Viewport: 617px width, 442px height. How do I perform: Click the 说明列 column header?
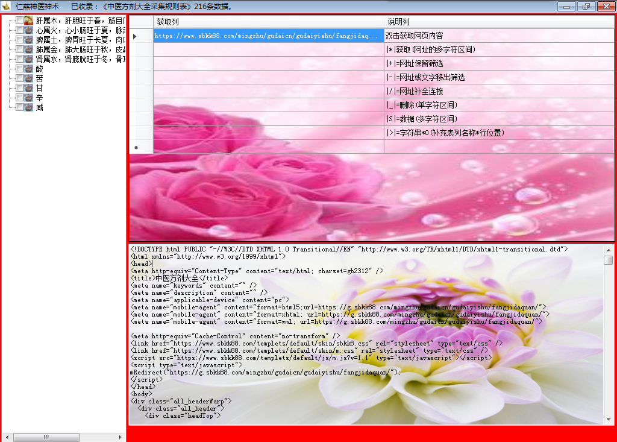click(498, 22)
